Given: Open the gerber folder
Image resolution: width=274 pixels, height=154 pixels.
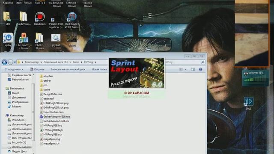Looking at the screenshot, I should click(x=45, y=81).
